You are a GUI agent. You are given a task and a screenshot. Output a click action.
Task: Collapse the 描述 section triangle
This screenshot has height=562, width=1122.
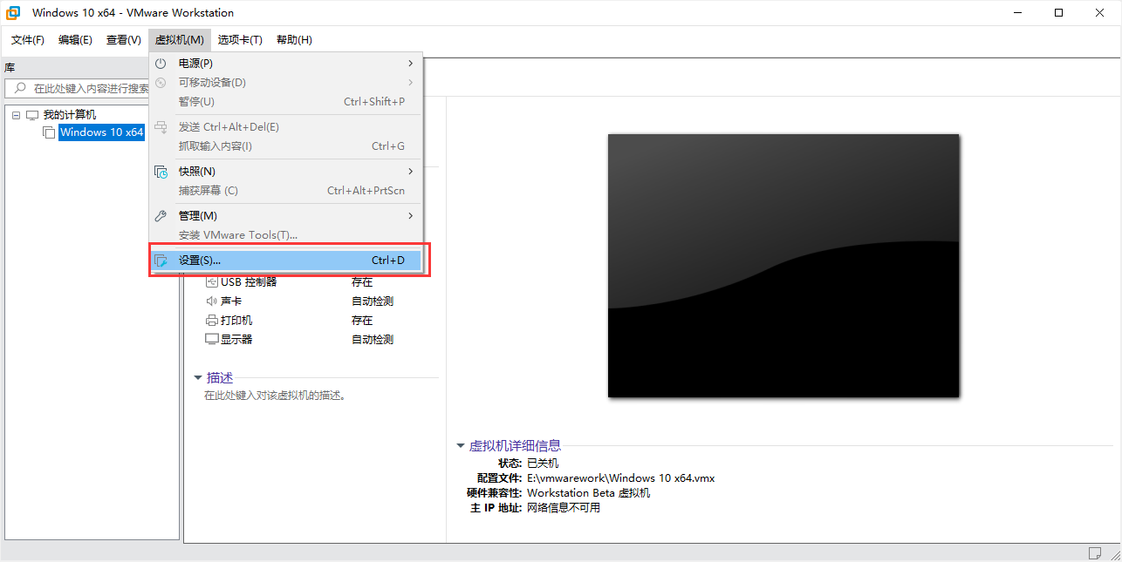coord(198,378)
